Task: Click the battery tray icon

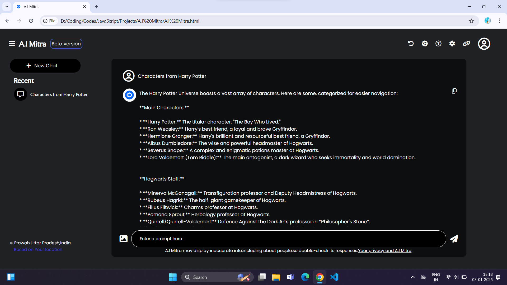Action: (464, 277)
